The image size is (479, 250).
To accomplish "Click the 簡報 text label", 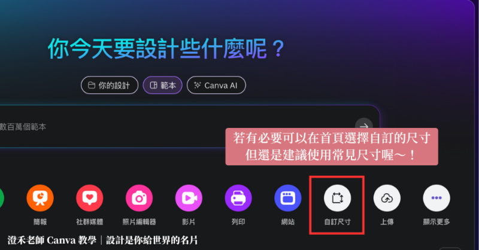I will click(40, 222).
